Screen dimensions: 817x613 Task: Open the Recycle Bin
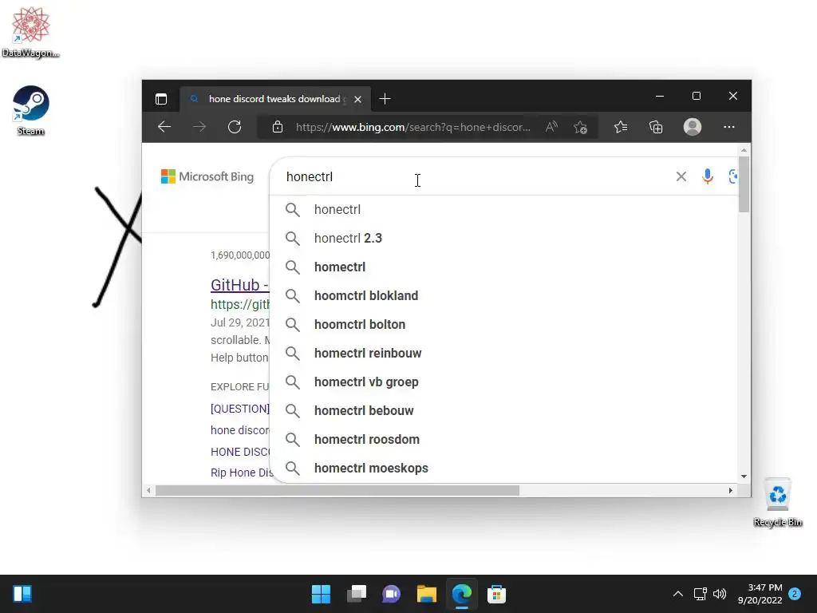(x=777, y=502)
